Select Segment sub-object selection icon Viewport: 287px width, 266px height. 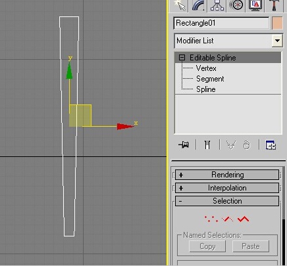pyautogui.click(x=227, y=219)
